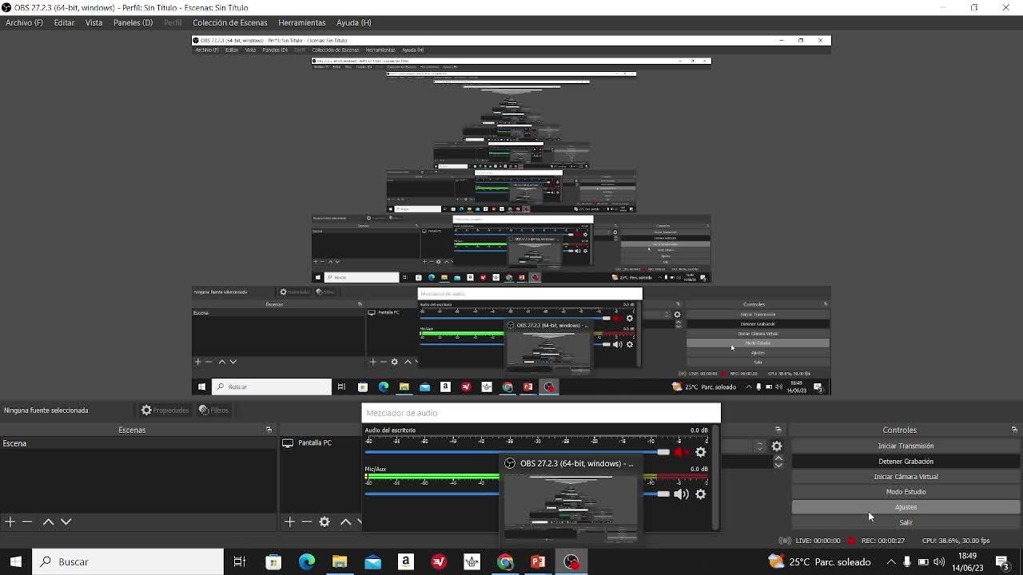Viewport: 1023px width, 575px height.
Task: Open Google Chrome from taskbar
Action: (x=505, y=561)
